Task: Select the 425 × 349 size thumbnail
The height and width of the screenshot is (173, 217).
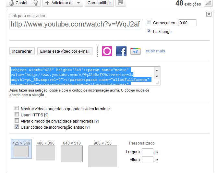Action: [x=21, y=149]
